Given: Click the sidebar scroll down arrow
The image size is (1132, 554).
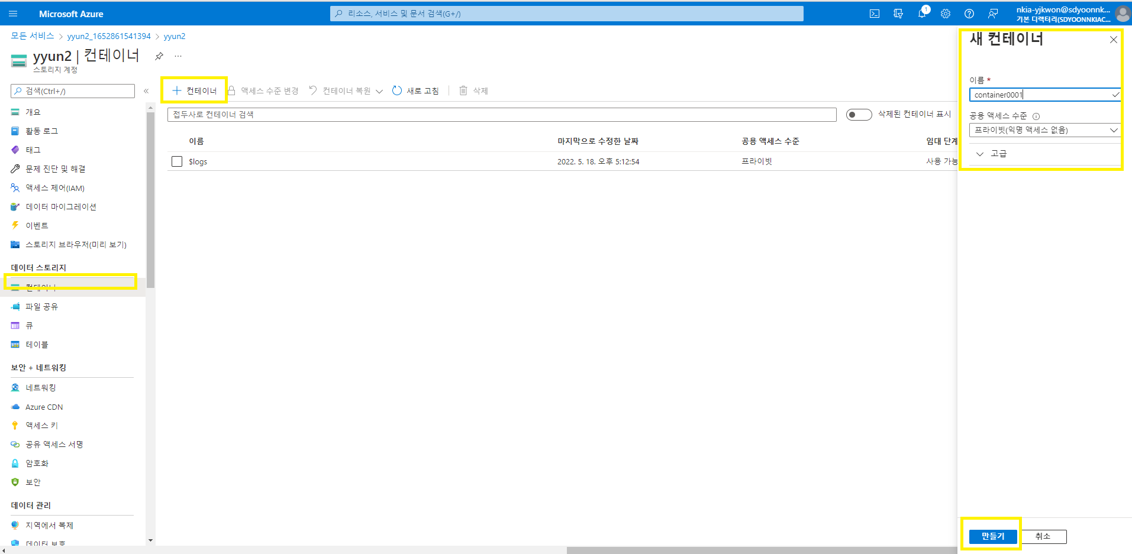Looking at the screenshot, I should tap(150, 540).
